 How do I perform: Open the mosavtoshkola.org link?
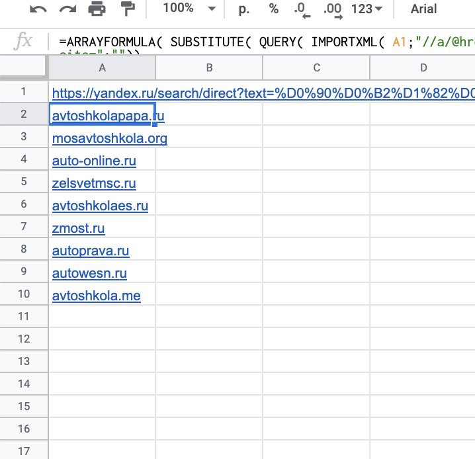coord(110,139)
